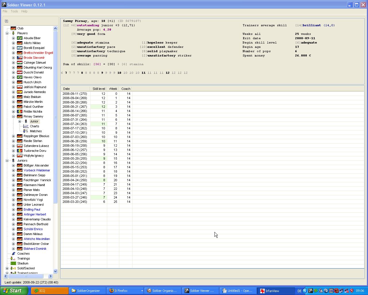Screen dimensions: 368x295
Task: Open the File menu
Action: [5, 11]
